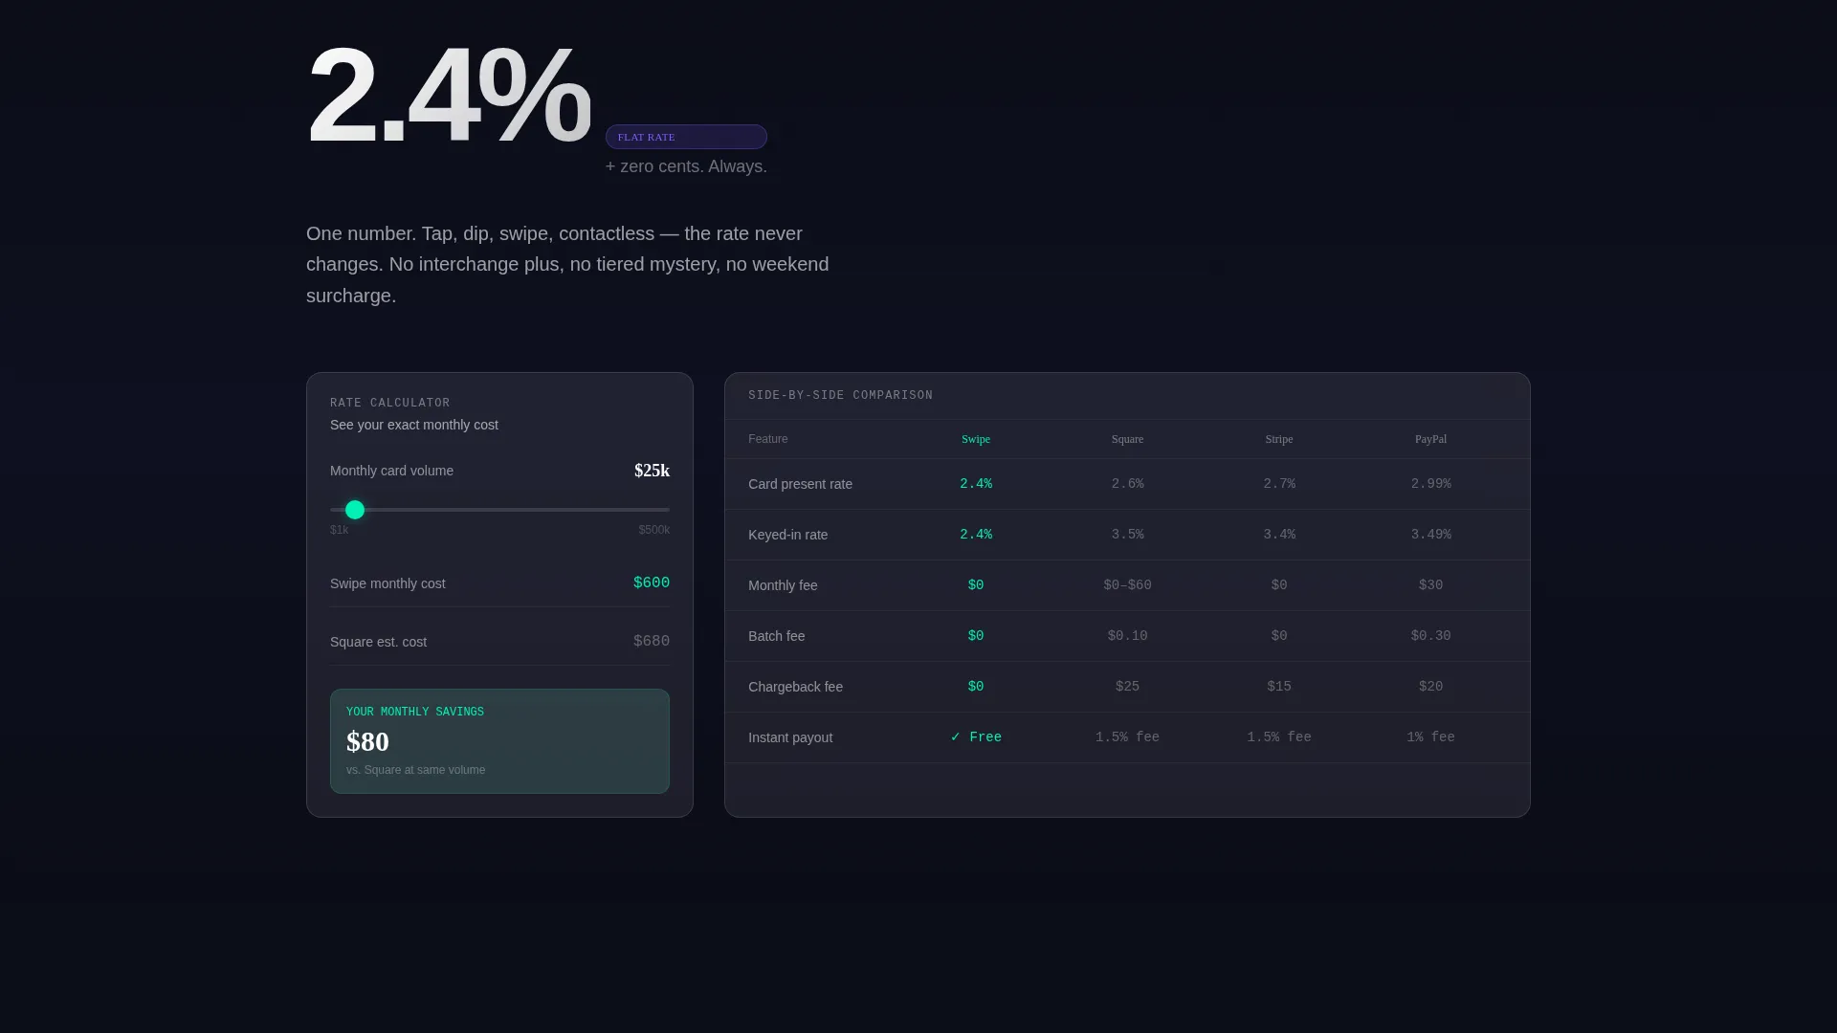Image resolution: width=1837 pixels, height=1033 pixels.
Task: Click the Card present rate row label
Action: click(800, 484)
